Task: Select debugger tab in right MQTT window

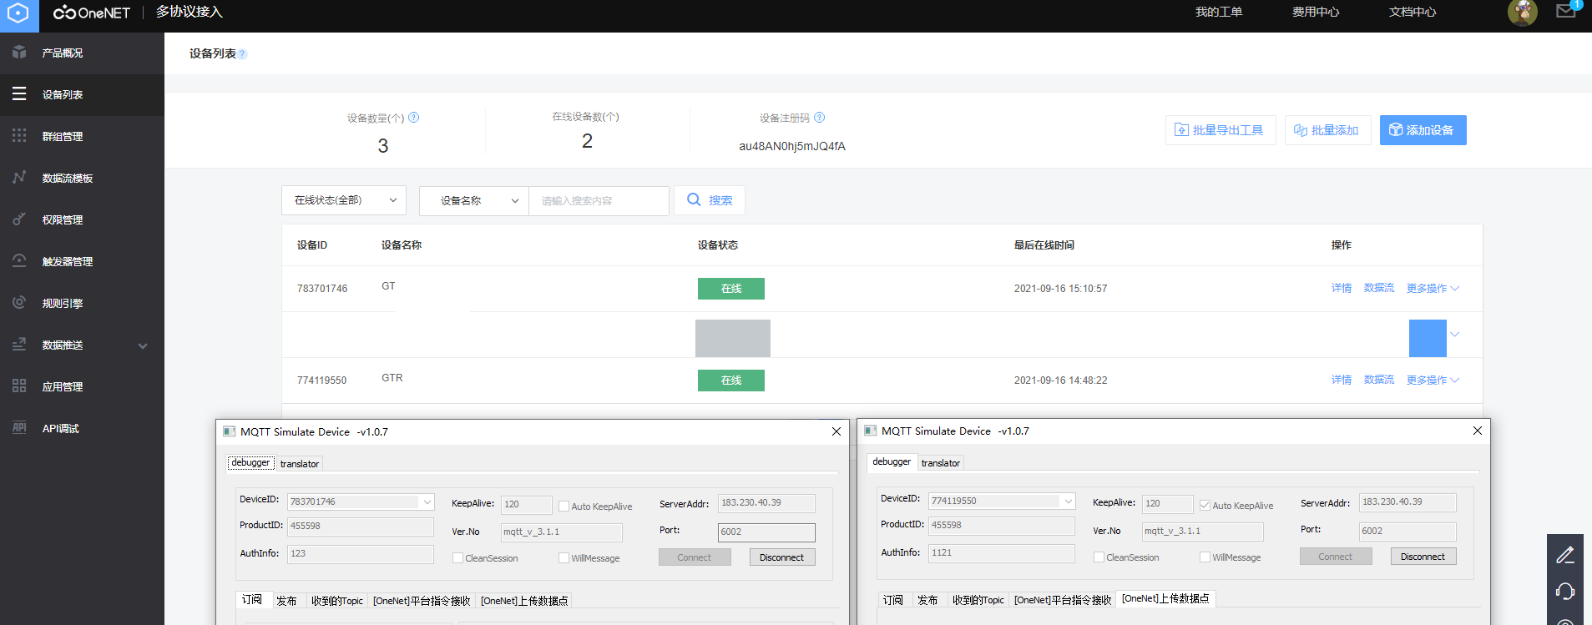Action: click(892, 461)
